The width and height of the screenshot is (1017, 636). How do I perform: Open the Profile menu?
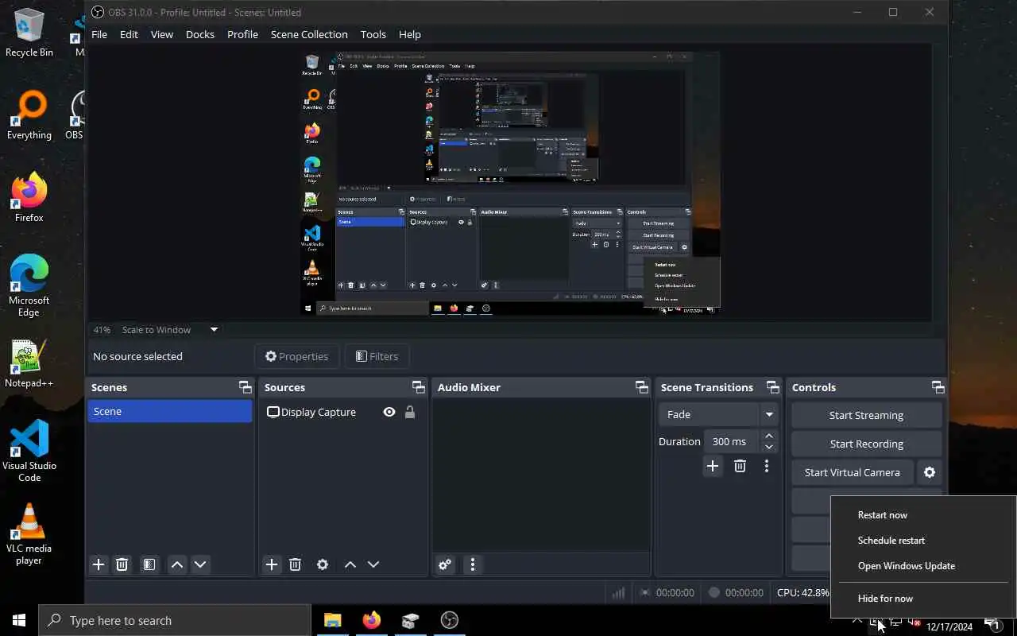coord(242,34)
